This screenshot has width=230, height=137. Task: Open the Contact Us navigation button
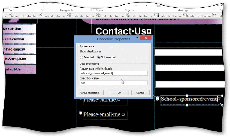tap(20, 69)
